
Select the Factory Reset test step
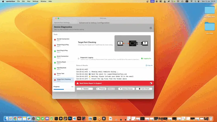[61, 62]
